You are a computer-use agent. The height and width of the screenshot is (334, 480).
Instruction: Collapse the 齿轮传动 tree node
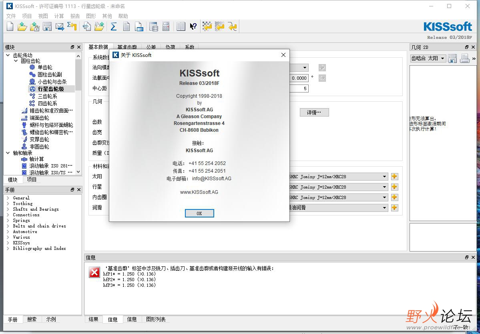(8, 55)
